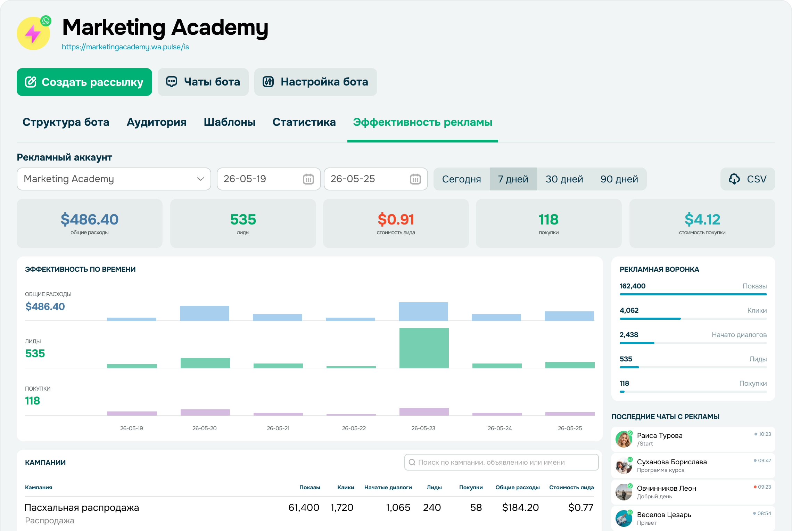Viewport: 792px width, 531px height.
Task: Click the chat bubble icon in Чаты бота
Action: [172, 82]
